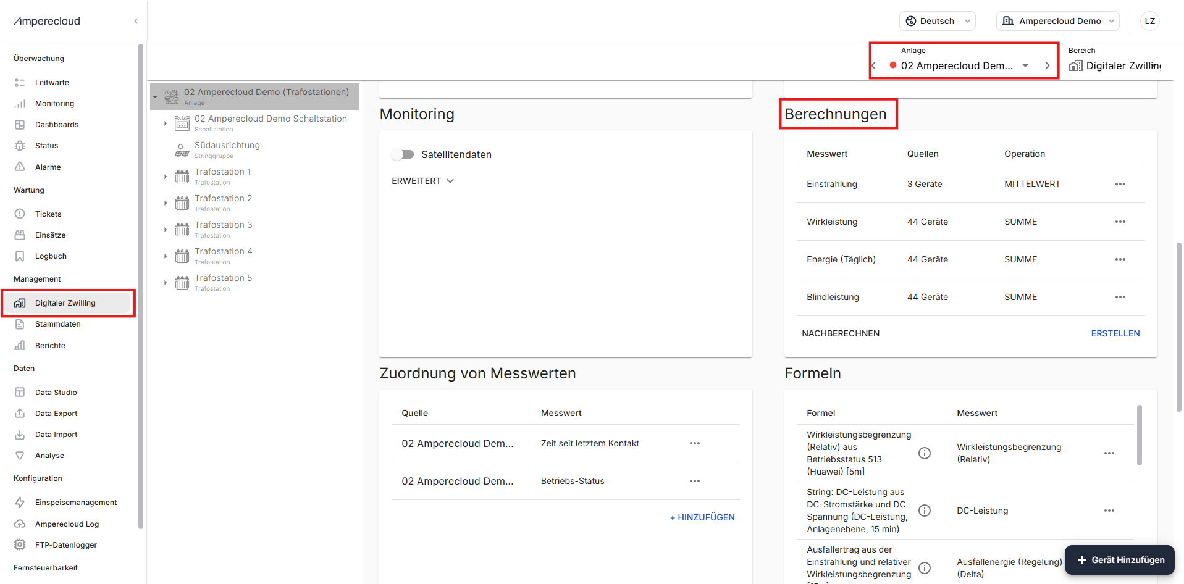Screen dimensions: 1184x584
Task: Click the ERSTELLEN link under Berechnungen
Action: [1115, 333]
